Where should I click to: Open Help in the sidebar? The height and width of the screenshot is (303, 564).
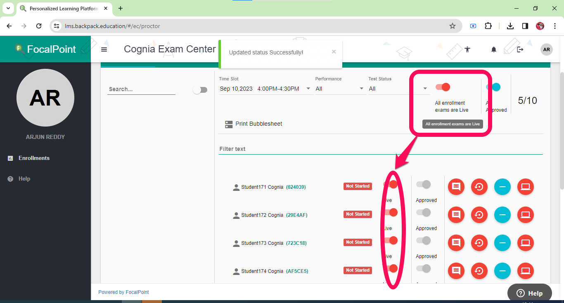[x=24, y=179]
